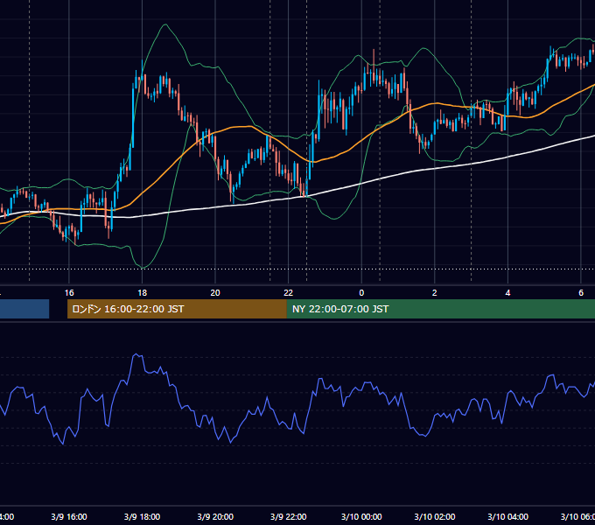Click the 3/9 18:00 time label

[143, 516]
